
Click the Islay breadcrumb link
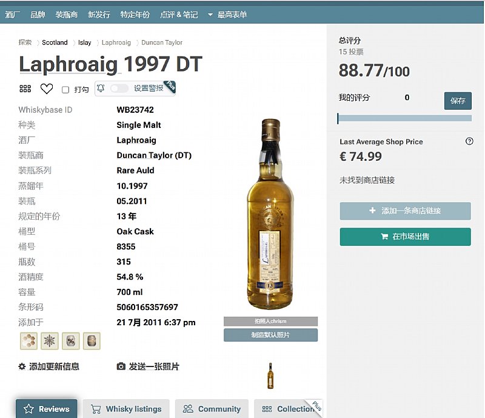tap(85, 42)
